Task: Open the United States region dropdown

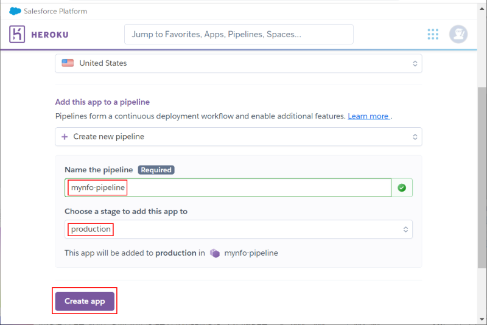Action: click(239, 63)
